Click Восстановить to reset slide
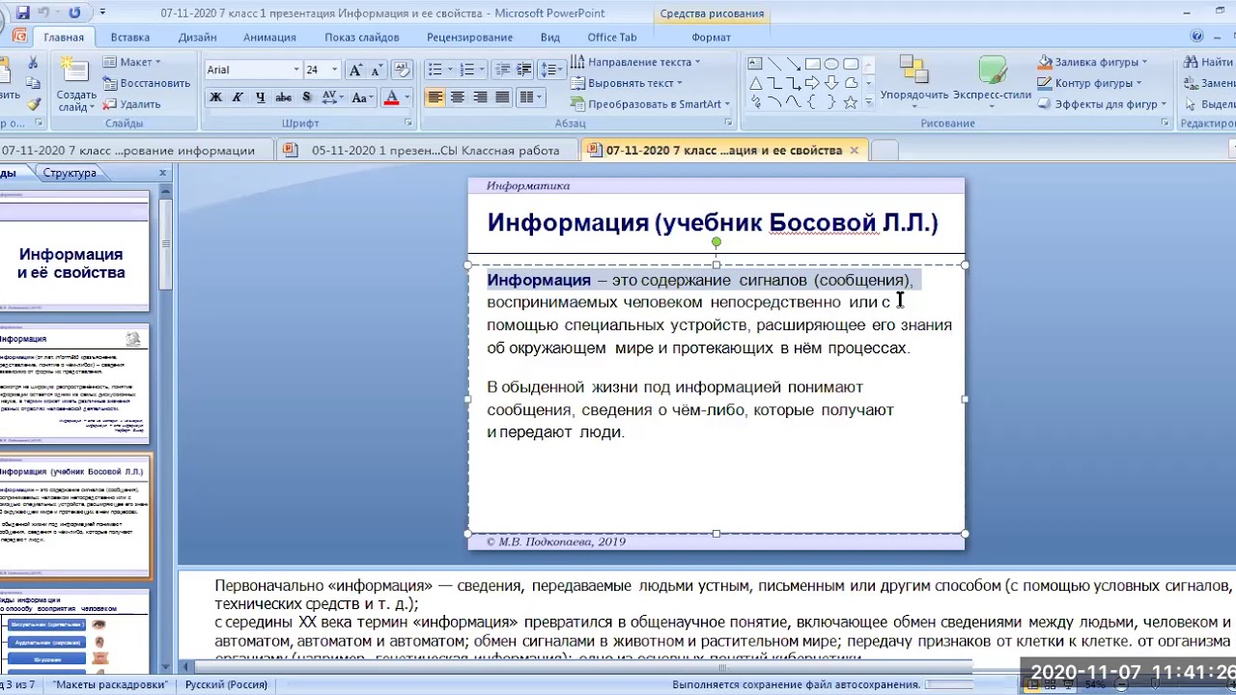1236x695 pixels. [147, 83]
